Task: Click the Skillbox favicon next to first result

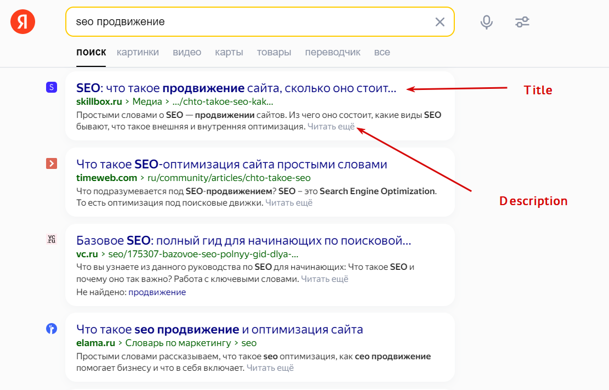Action: (52, 87)
